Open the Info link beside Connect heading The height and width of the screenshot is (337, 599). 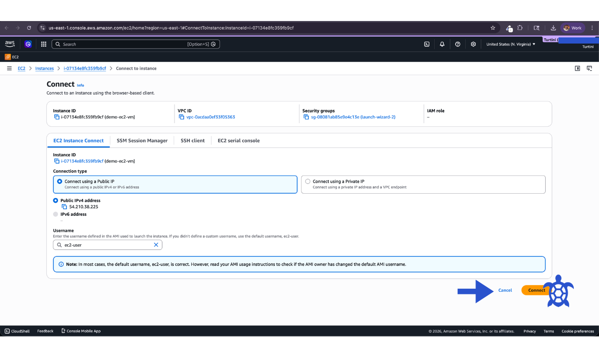click(x=80, y=85)
